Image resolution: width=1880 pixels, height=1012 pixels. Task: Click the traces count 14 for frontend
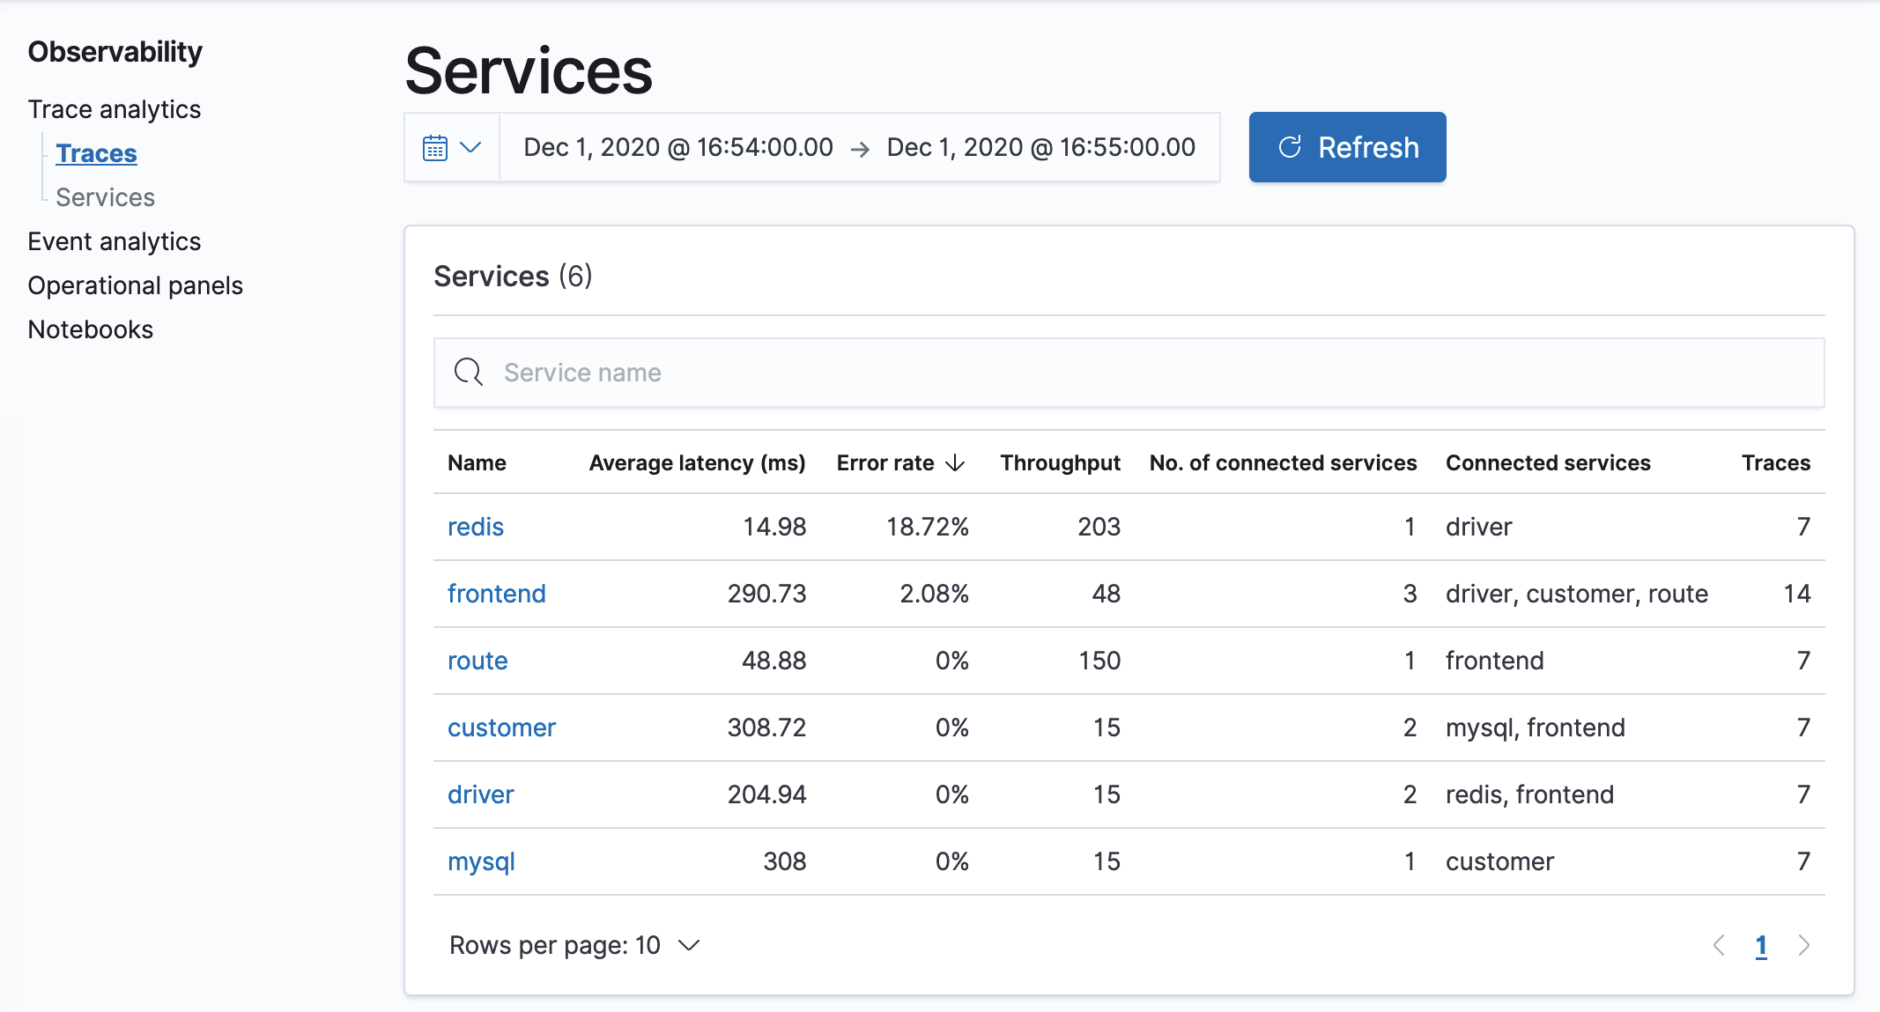pos(1797,594)
